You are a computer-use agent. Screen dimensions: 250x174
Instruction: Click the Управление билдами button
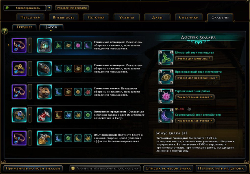(x=72, y=8)
